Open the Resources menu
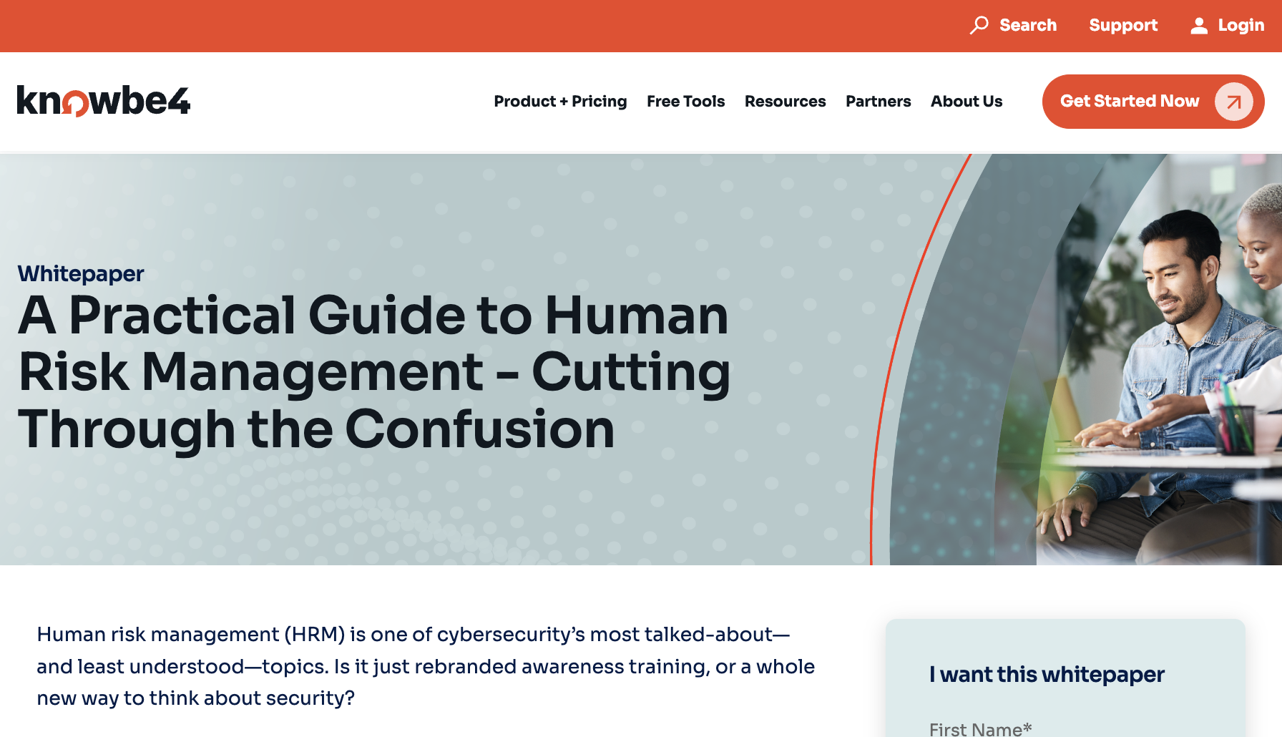This screenshot has height=737, width=1282. 785,102
